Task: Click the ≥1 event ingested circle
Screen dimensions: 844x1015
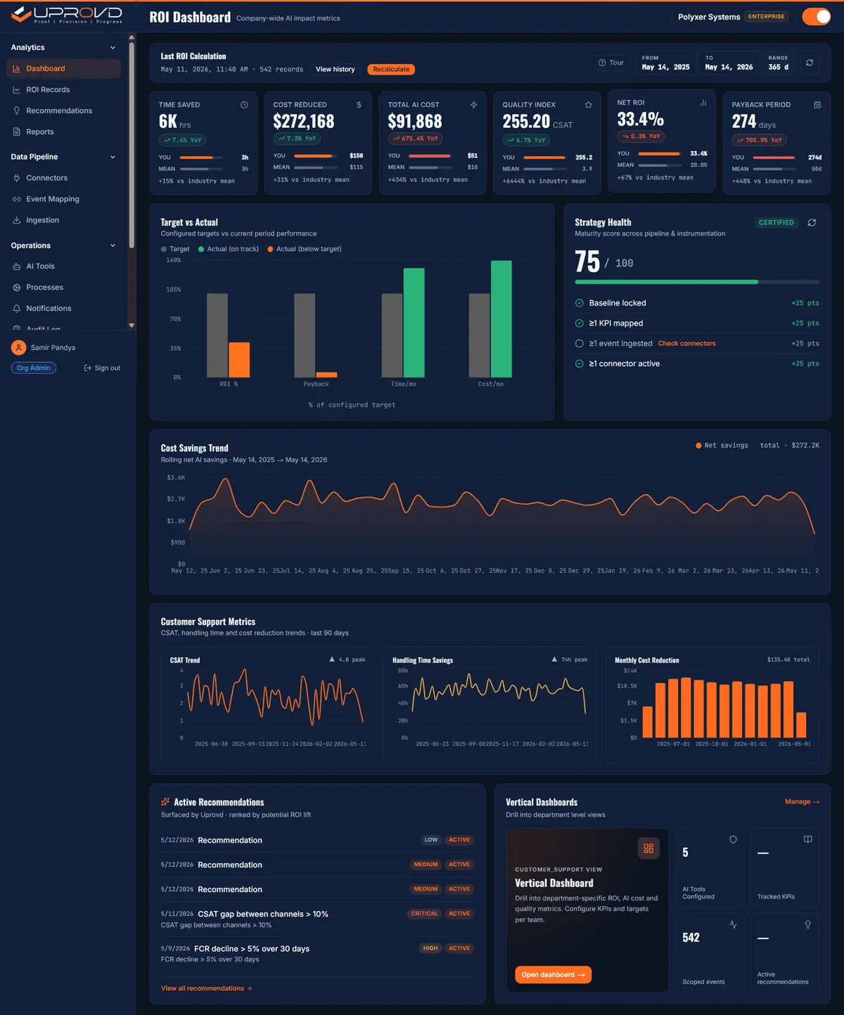Action: pyautogui.click(x=580, y=344)
